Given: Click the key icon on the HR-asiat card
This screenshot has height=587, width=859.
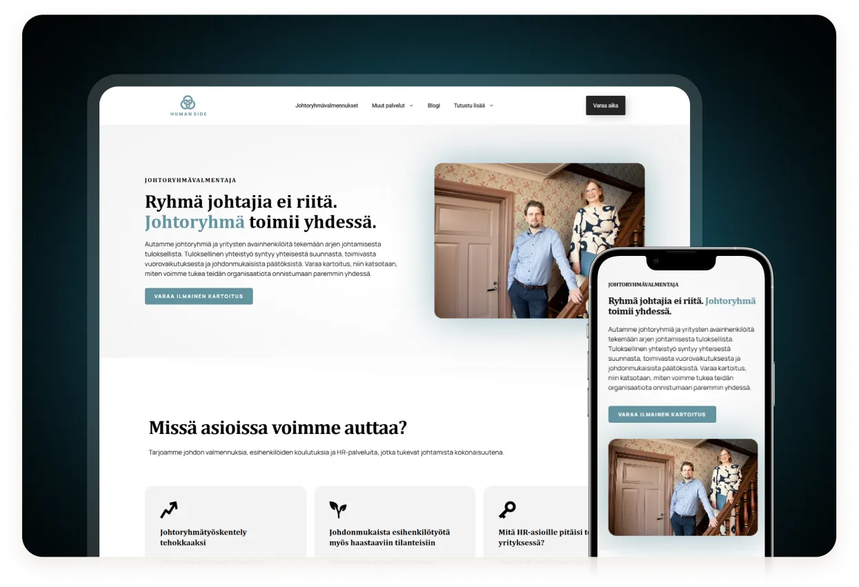Looking at the screenshot, I should pyautogui.click(x=506, y=510).
